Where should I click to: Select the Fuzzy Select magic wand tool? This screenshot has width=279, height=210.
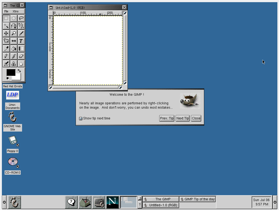[x=6, y=26]
